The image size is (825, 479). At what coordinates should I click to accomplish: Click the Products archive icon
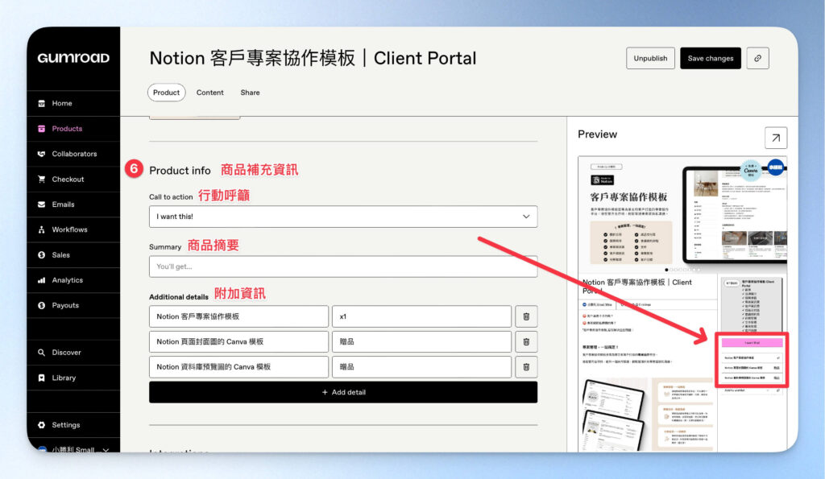[x=42, y=129]
